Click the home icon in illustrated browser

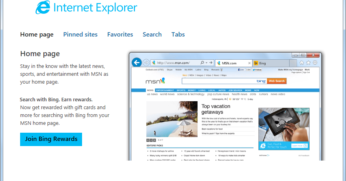point(301,63)
